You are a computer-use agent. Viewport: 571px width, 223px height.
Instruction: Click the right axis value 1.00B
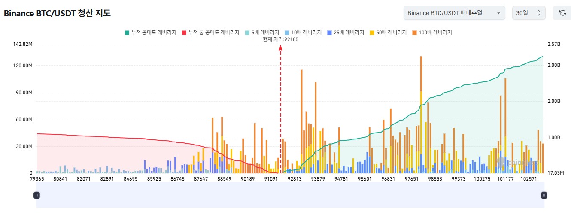554,137
